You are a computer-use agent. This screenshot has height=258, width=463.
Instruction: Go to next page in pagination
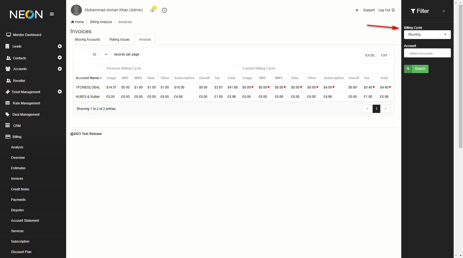[x=385, y=109]
